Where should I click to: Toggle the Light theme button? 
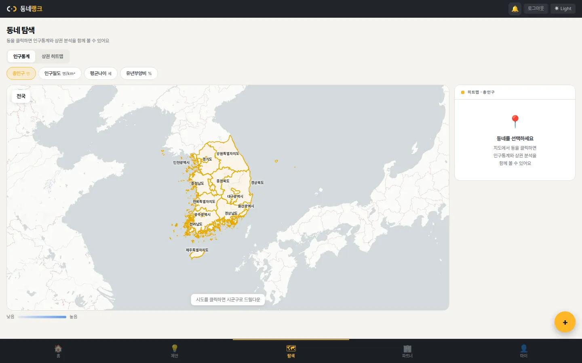(x=563, y=8)
